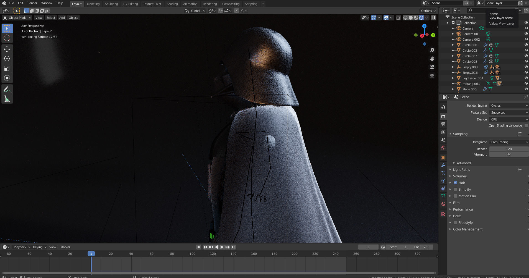Enable the Freestyle checkbox
This screenshot has width=529, height=278.
455,222
